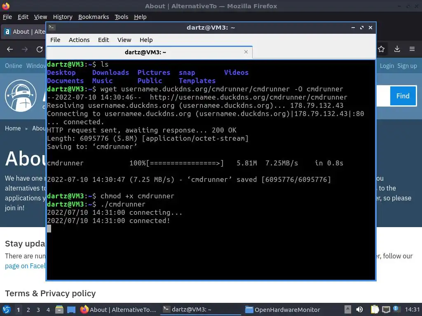Screen dimensions: 422x316
Task: Open terminal View menu
Action: click(124, 40)
